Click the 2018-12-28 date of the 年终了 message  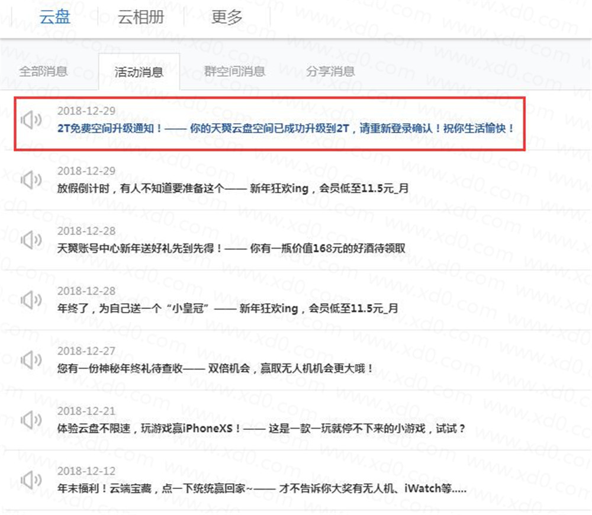(86, 291)
